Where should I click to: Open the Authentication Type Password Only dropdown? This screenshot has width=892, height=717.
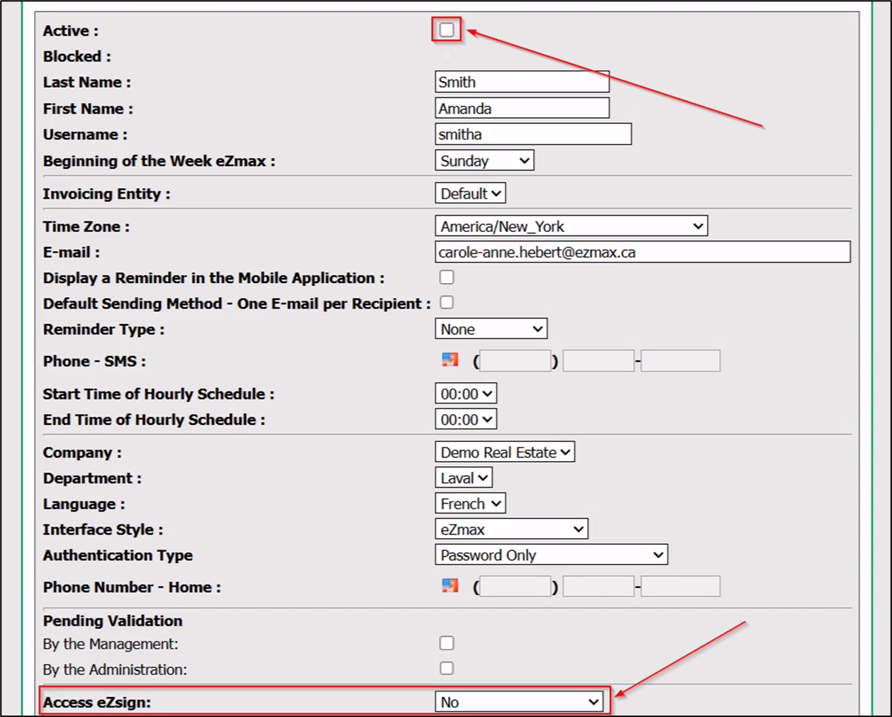(552, 555)
